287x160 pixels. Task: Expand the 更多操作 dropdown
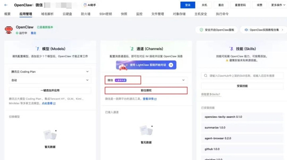click(x=278, y=5)
